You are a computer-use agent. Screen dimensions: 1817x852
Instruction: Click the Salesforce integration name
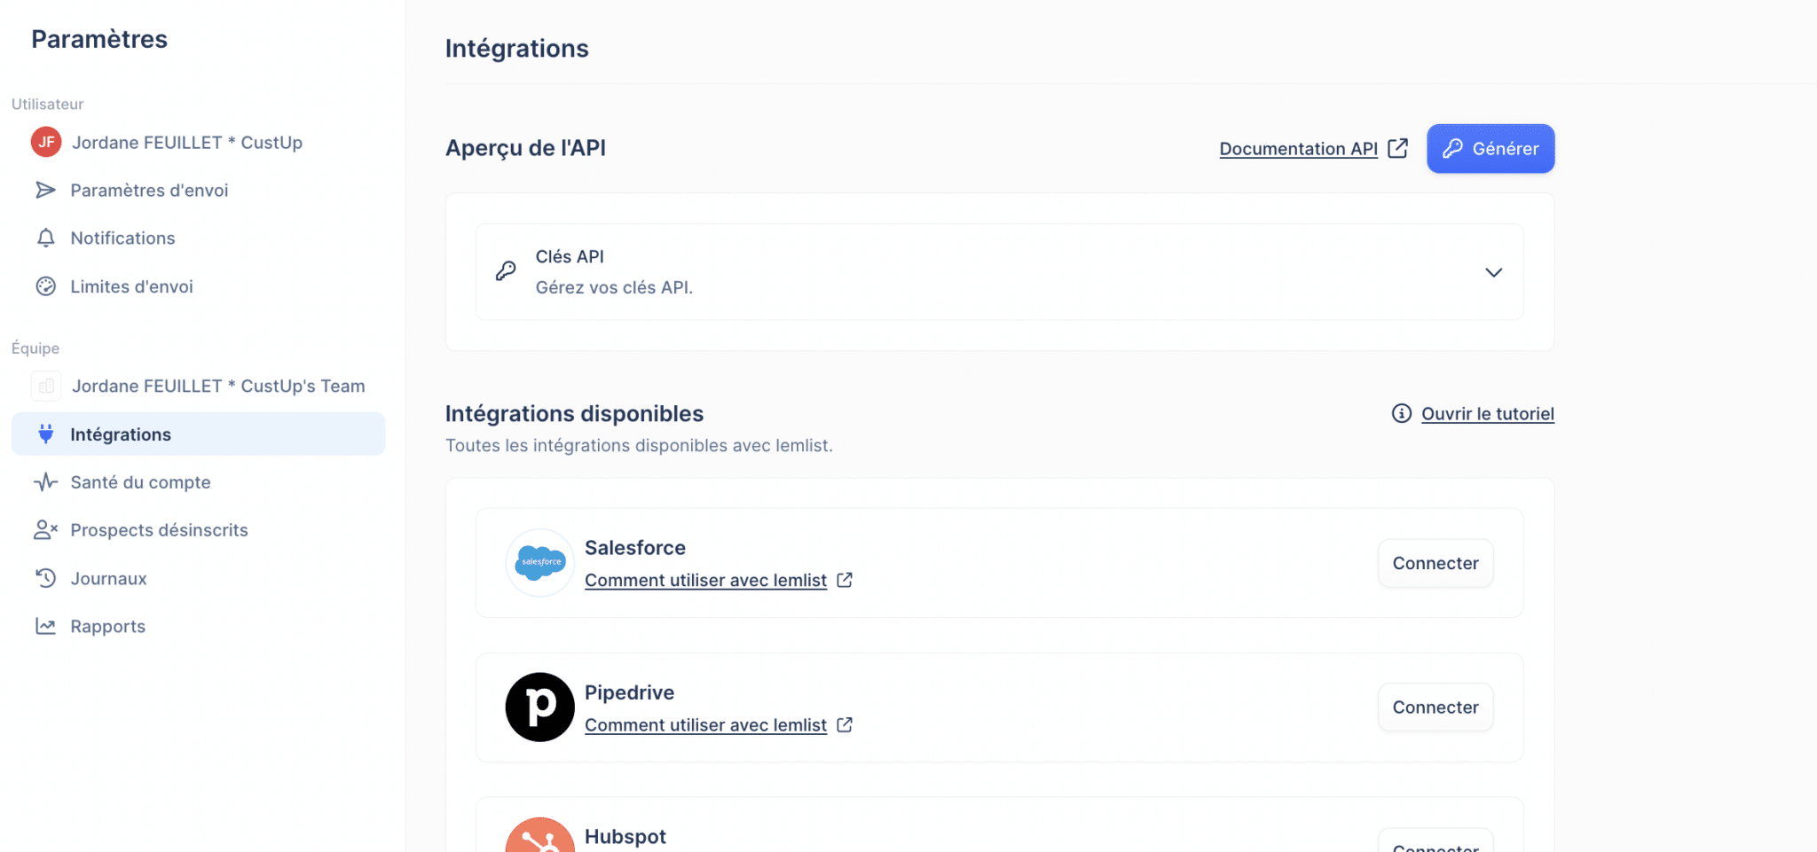click(x=635, y=548)
